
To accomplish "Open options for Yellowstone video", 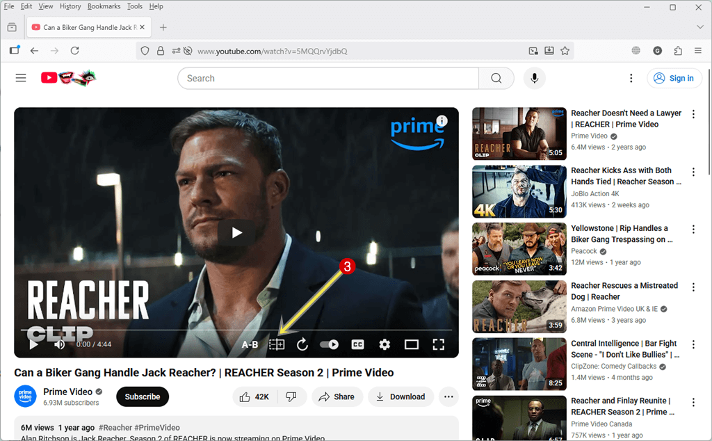I will point(693,230).
